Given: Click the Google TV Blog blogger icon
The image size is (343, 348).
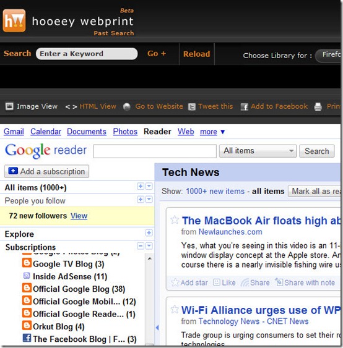Looking at the screenshot, I should [x=27, y=263].
